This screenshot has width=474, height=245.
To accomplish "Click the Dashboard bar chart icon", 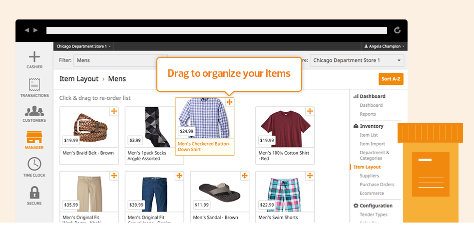I will 356,96.
